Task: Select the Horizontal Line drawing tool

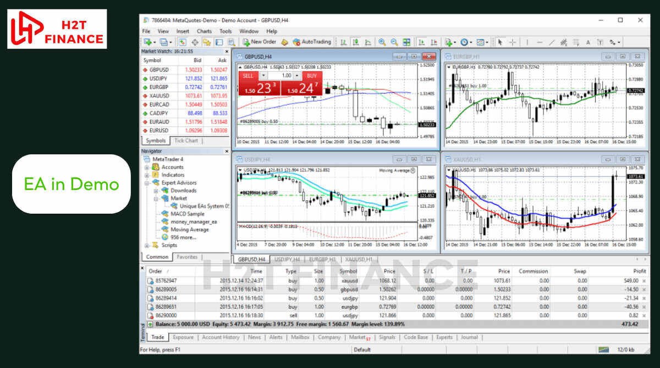Action: point(540,42)
